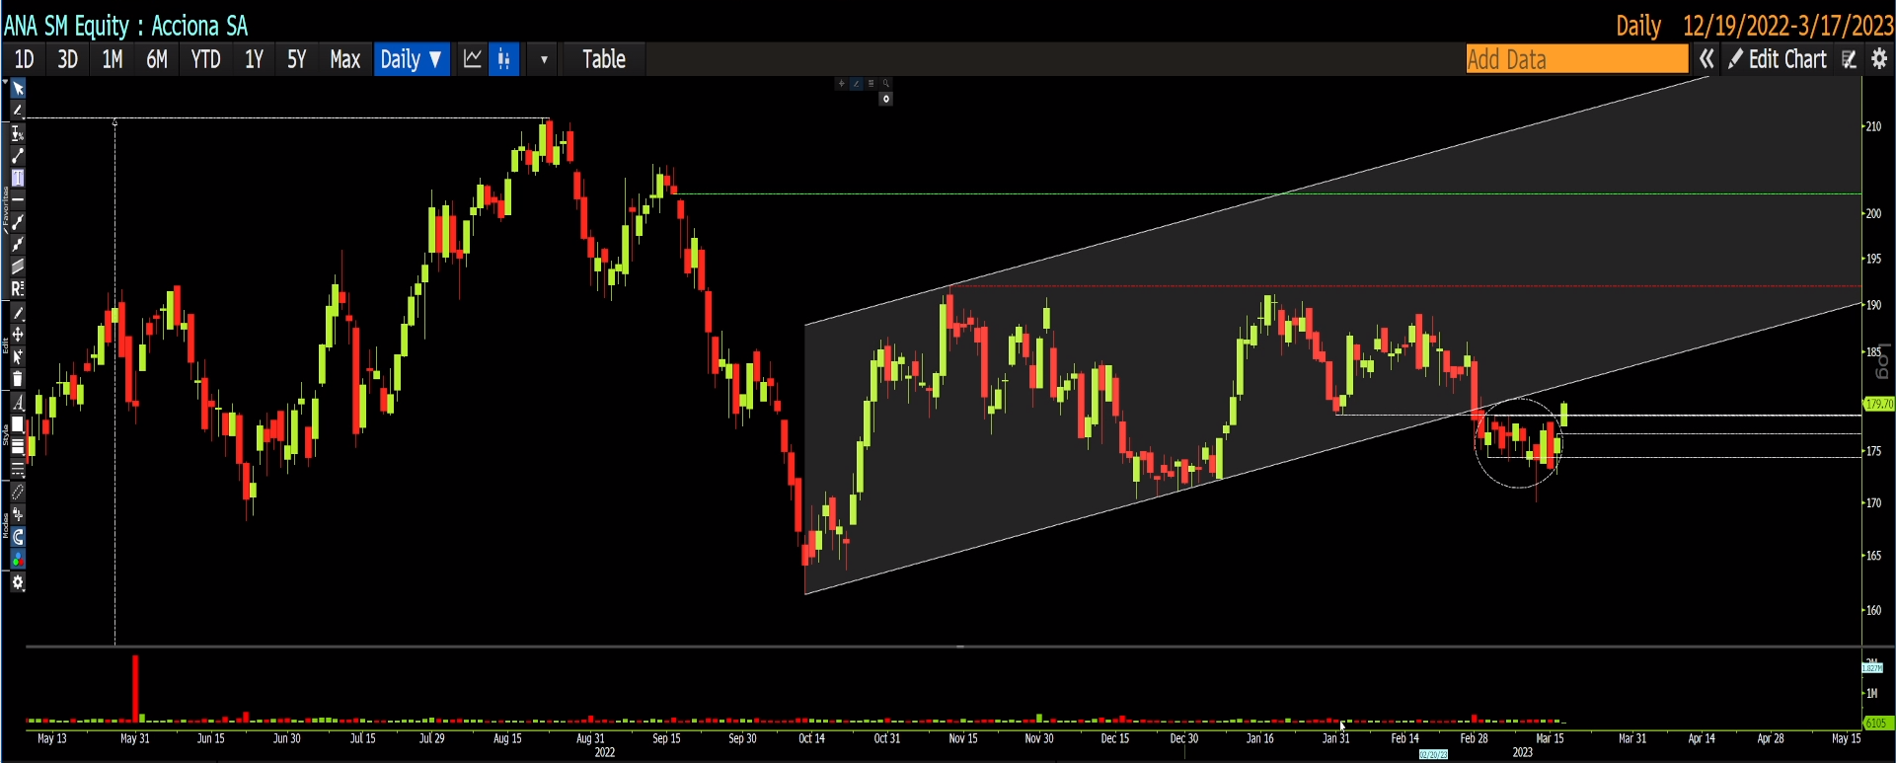Screen dimensions: 1896x763
Task: Open the Daily periodicity dropdown
Action: click(x=412, y=59)
